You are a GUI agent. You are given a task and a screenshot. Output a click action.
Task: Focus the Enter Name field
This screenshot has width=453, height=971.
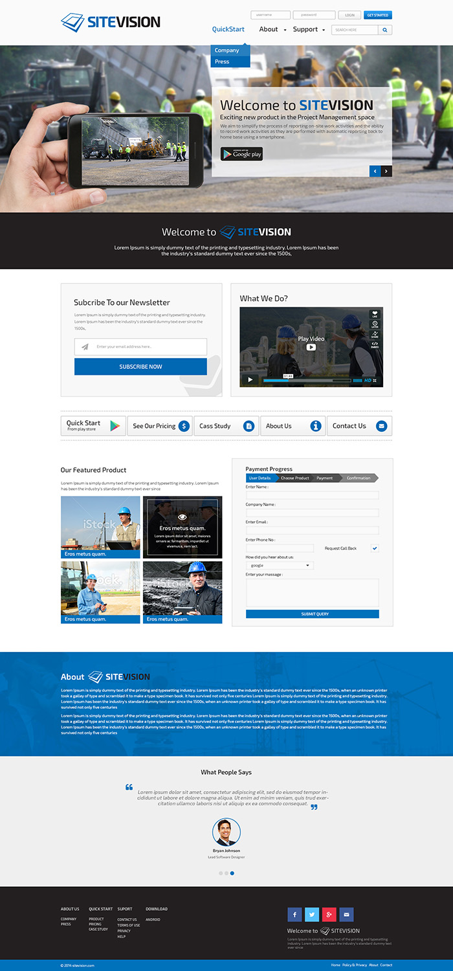click(313, 495)
